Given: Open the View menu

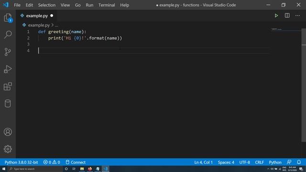Looking at the screenshot, I should pos(65,5).
